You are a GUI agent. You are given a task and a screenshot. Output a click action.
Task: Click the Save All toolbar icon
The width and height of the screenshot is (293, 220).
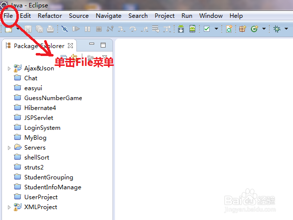pos(40,29)
